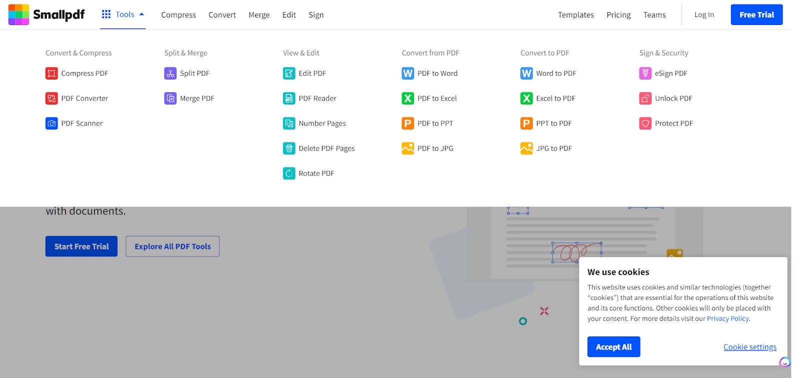Screen dimensions: 800x378
Task: Select the Merge PDF text link
Action: [197, 98]
